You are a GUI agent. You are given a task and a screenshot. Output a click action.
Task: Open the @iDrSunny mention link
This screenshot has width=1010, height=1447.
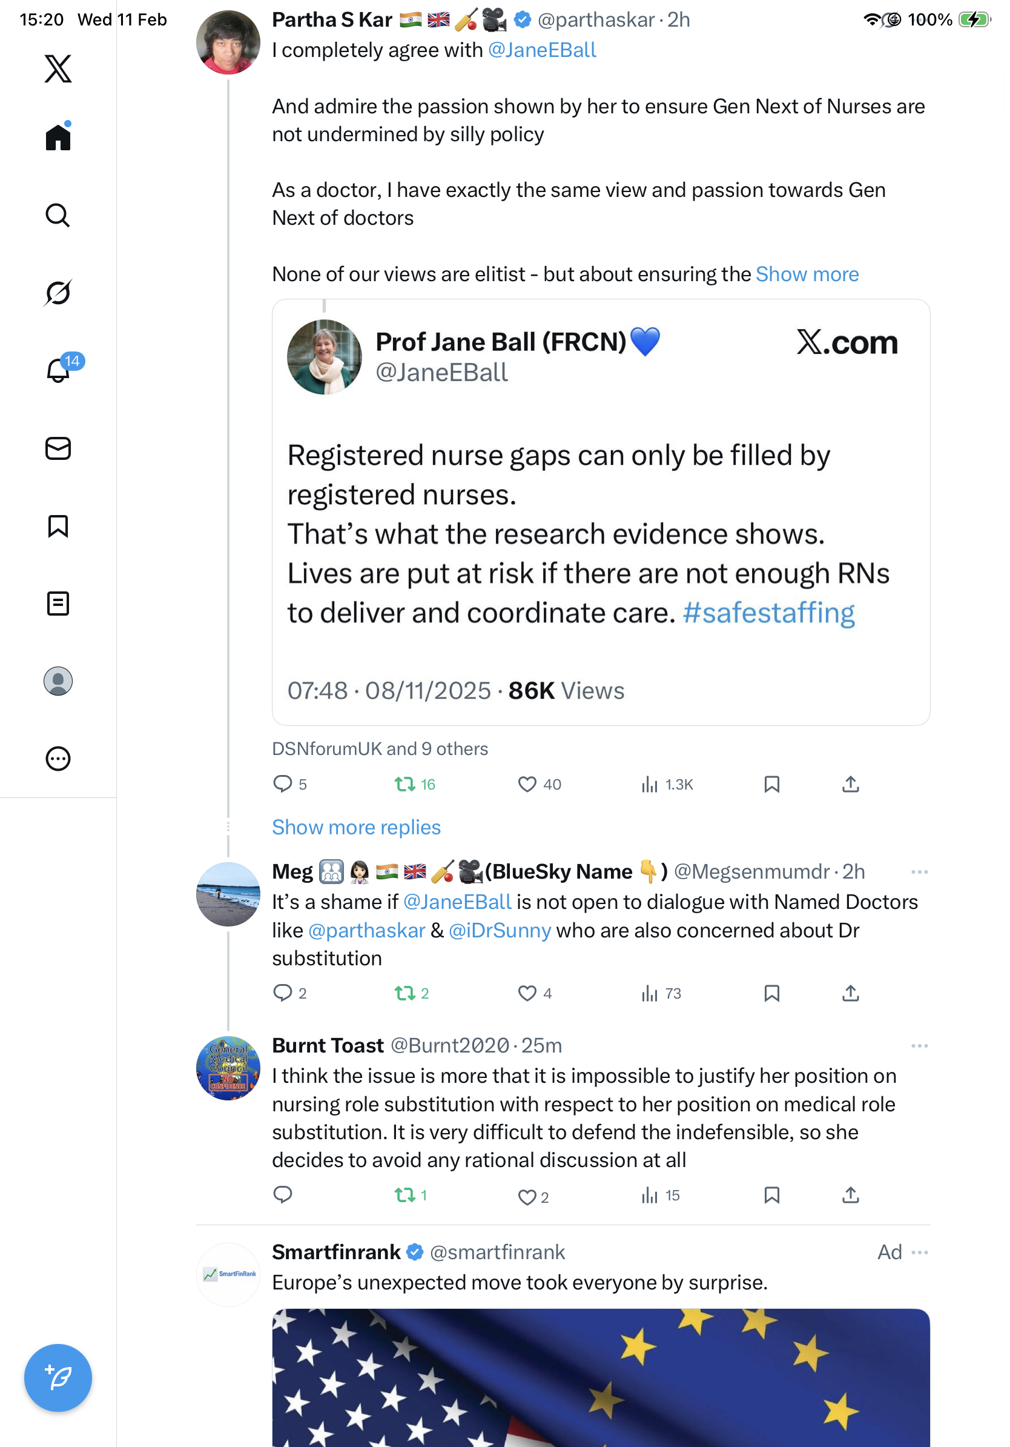tap(500, 930)
